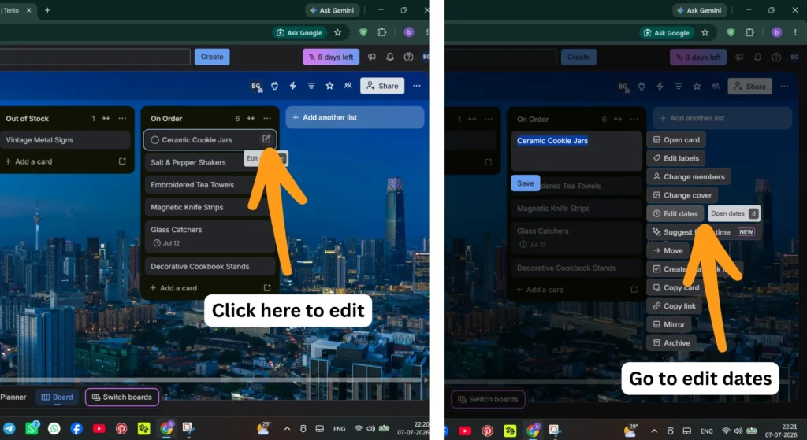Image resolution: width=807 pixels, height=440 pixels.
Task: Mark Ceramic Cookie Jars complete via circle checkbox
Action: [x=154, y=140]
